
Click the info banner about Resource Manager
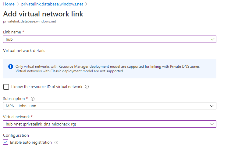(x=110, y=69)
